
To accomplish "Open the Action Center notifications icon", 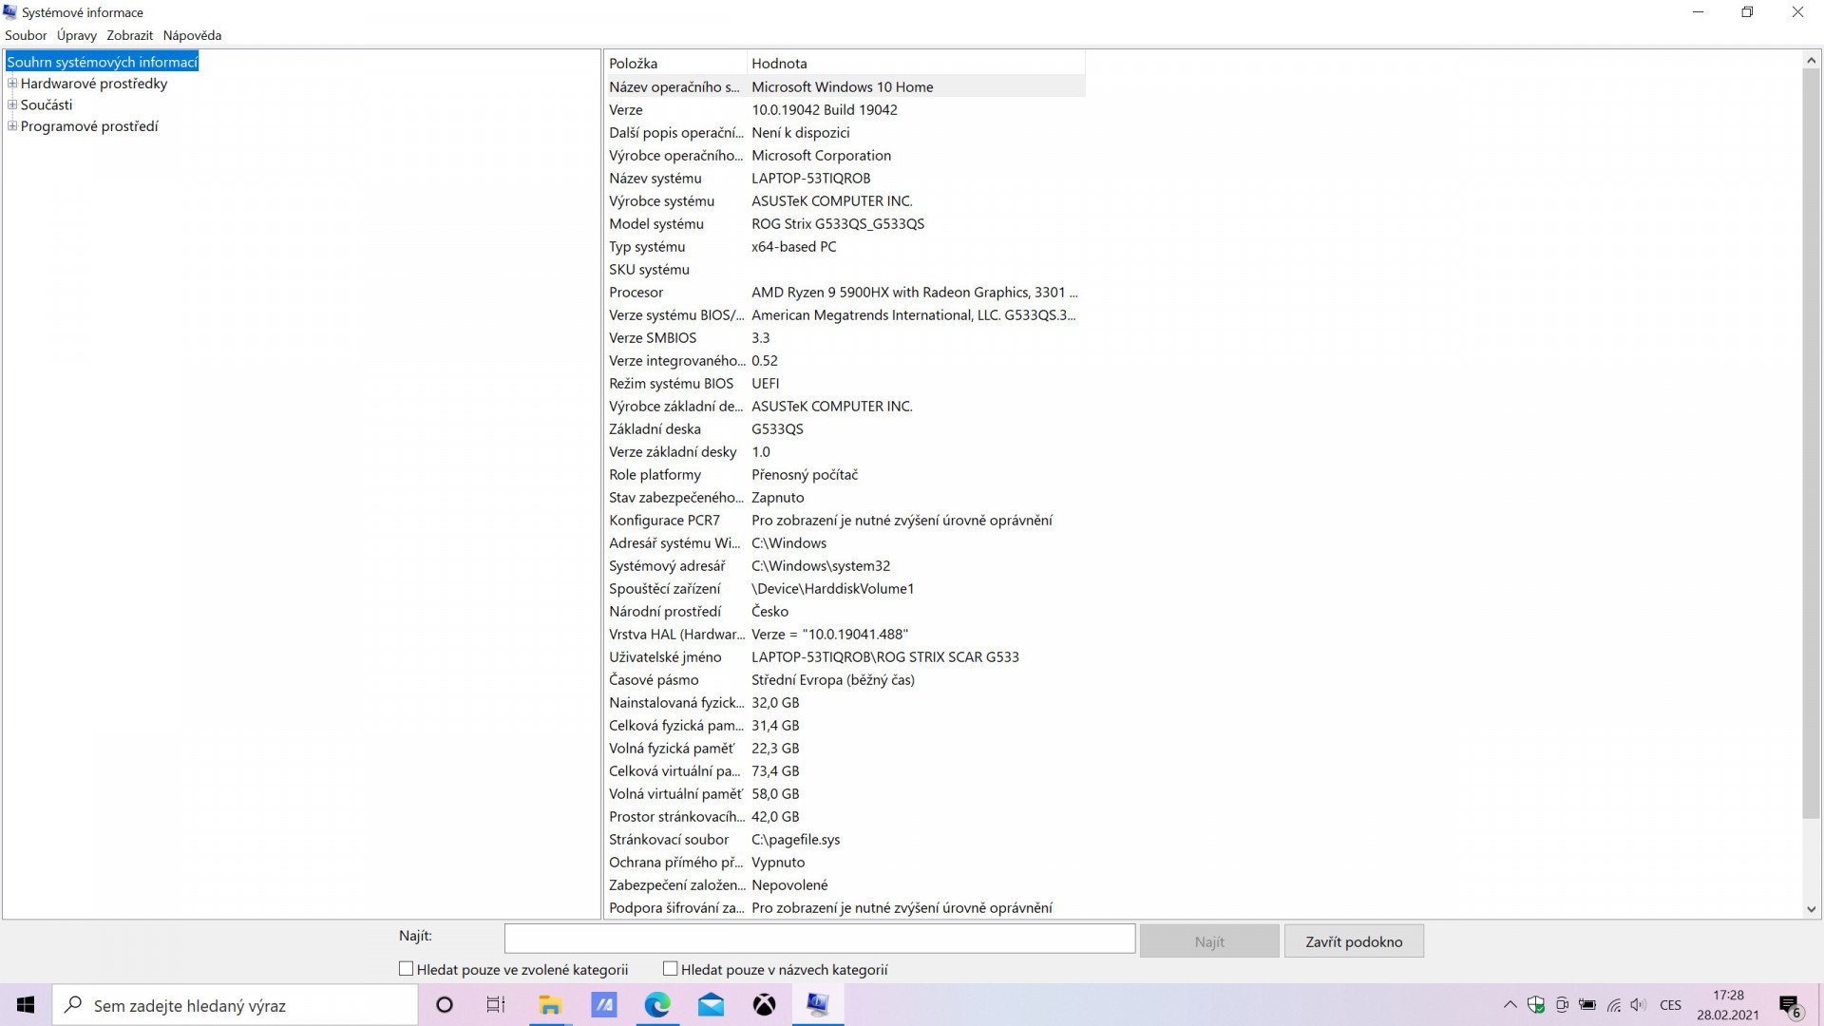I will pyautogui.click(x=1791, y=1006).
